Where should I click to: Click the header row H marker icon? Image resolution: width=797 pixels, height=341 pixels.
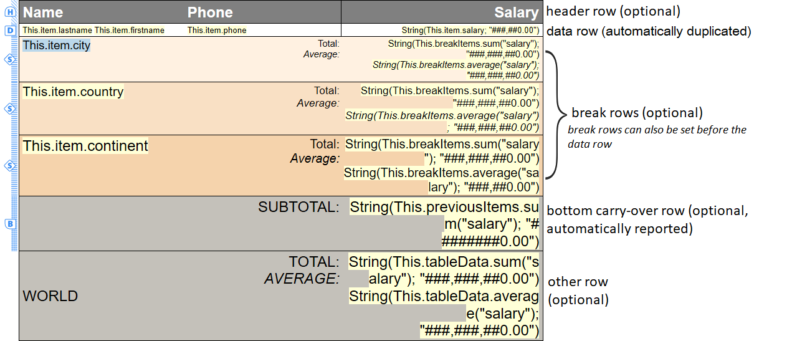tap(10, 12)
